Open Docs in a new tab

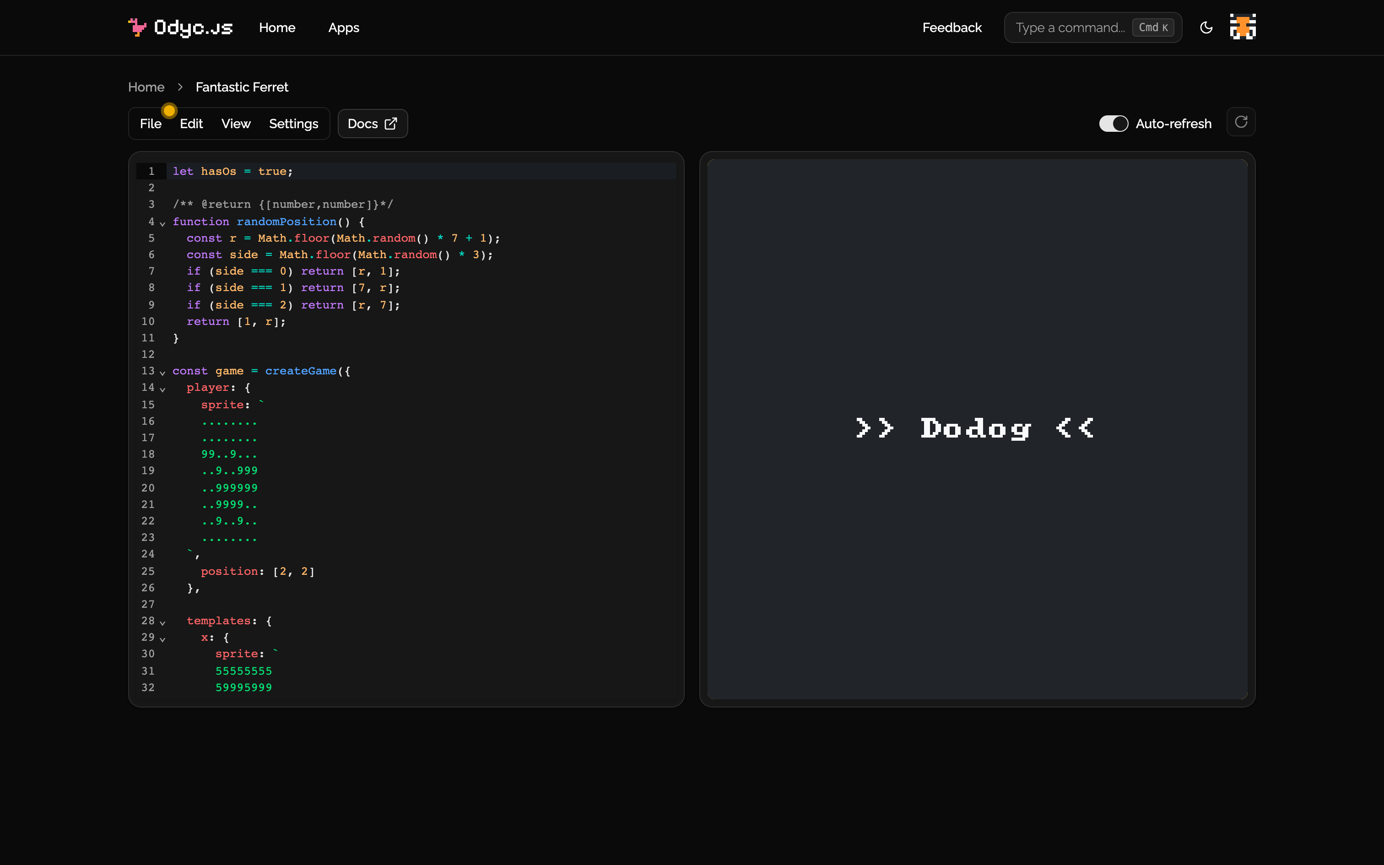coord(372,124)
